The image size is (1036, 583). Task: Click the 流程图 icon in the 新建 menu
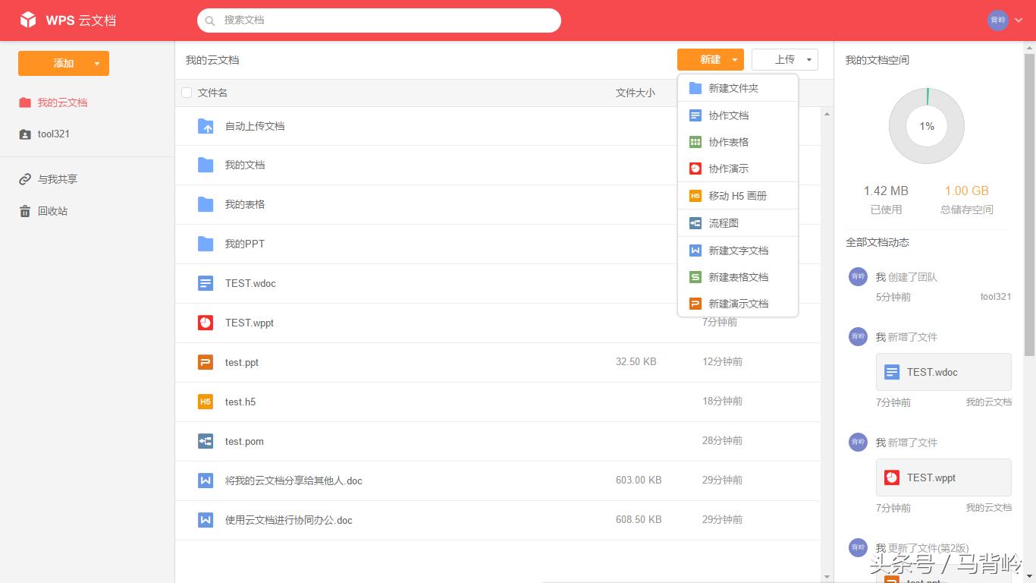point(695,223)
